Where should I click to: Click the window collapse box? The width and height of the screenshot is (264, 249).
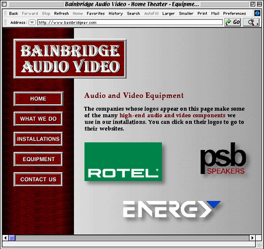point(259,4)
